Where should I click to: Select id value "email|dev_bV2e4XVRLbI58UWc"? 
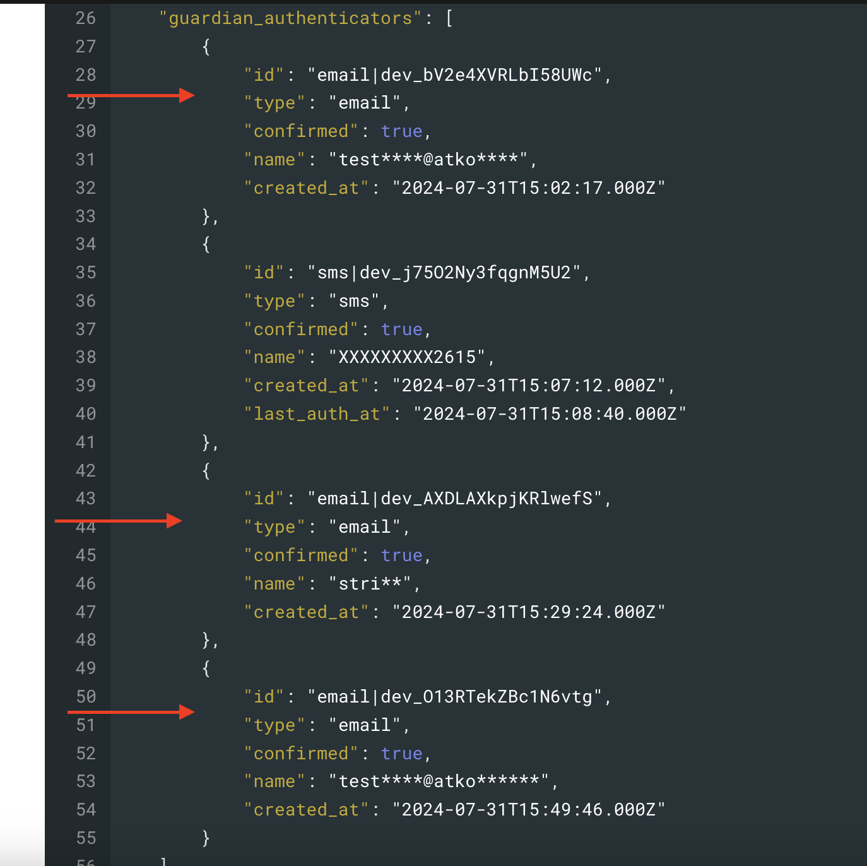[x=454, y=75]
